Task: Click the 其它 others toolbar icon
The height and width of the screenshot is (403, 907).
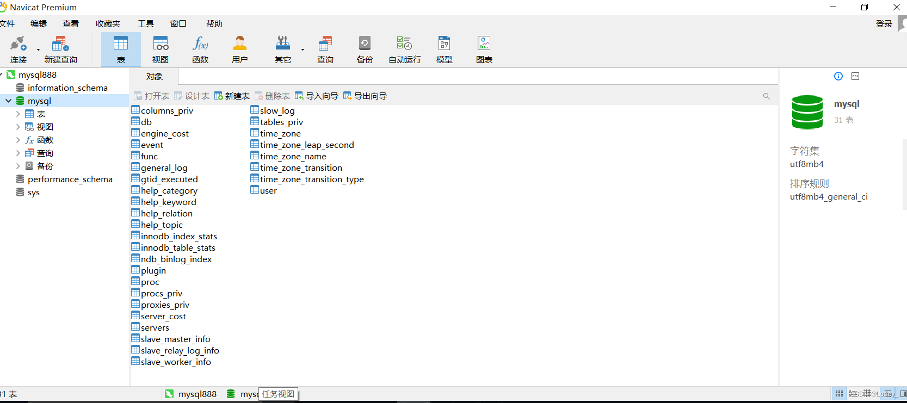Action: [283, 50]
